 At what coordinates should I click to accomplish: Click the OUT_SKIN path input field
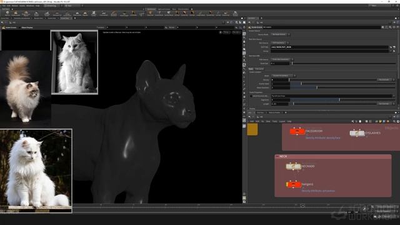pos(329,47)
